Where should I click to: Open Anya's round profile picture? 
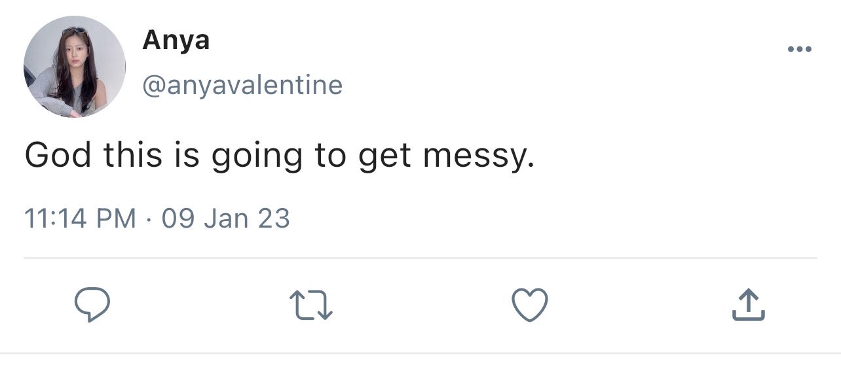click(74, 67)
